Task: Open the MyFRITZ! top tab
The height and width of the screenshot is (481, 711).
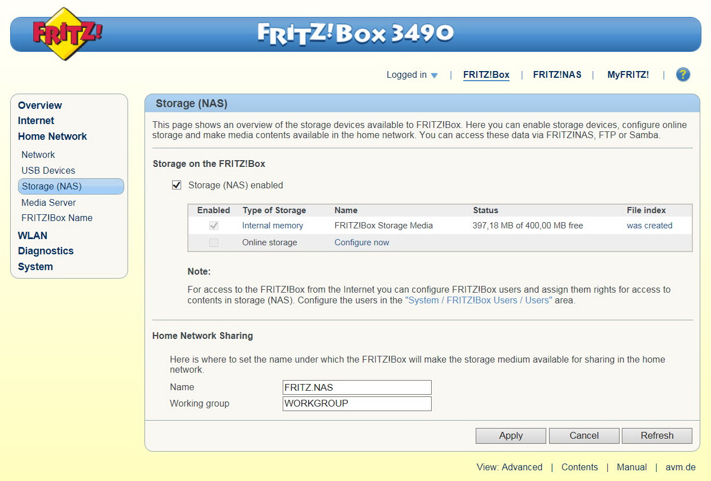Action: pos(628,74)
